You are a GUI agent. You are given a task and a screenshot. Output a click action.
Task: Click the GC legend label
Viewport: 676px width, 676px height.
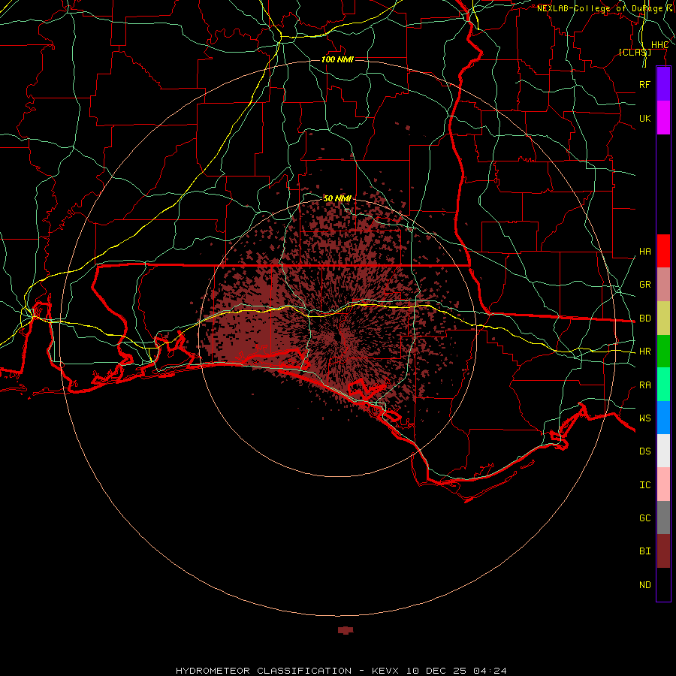tap(644, 518)
